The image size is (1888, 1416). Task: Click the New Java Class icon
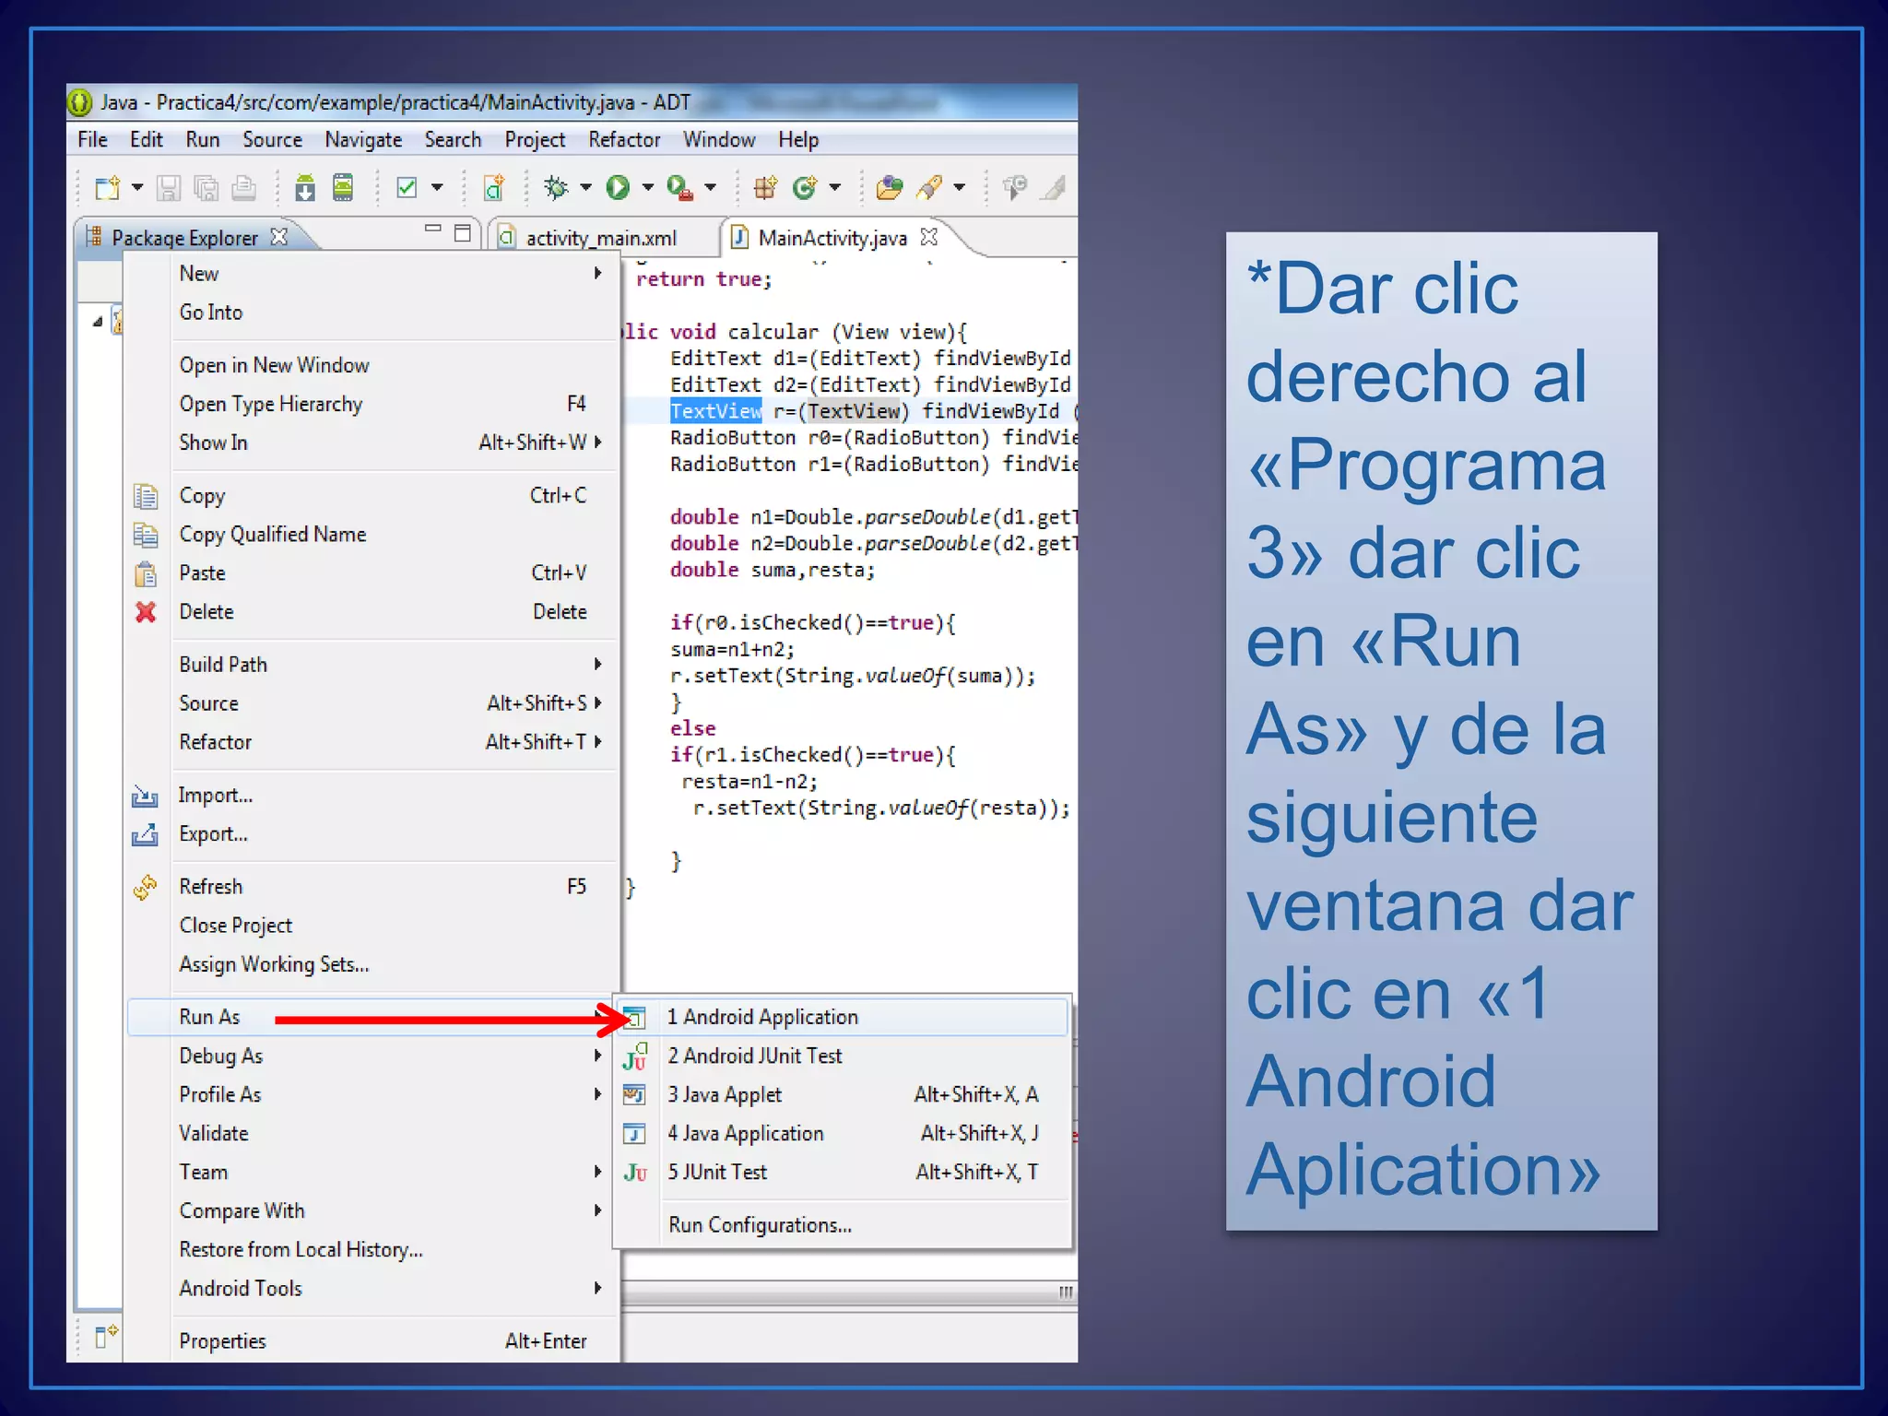(x=805, y=188)
